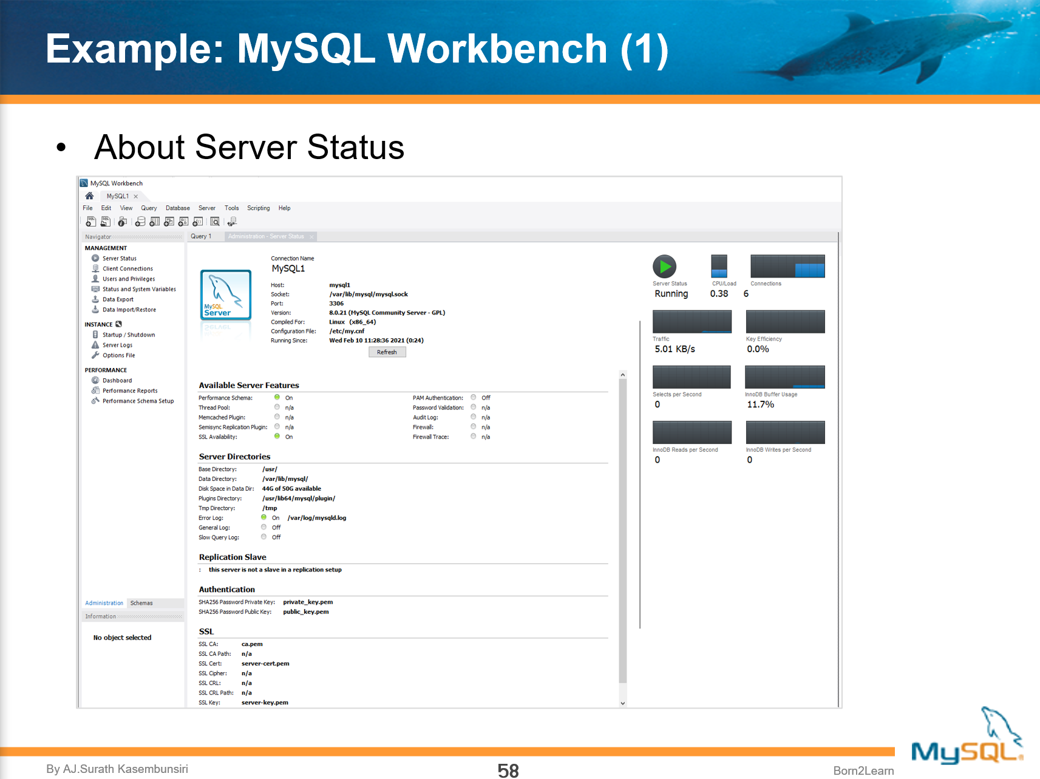The height and width of the screenshot is (779, 1040).
Task: Click the CPU/Load gauge
Action: tap(719, 267)
